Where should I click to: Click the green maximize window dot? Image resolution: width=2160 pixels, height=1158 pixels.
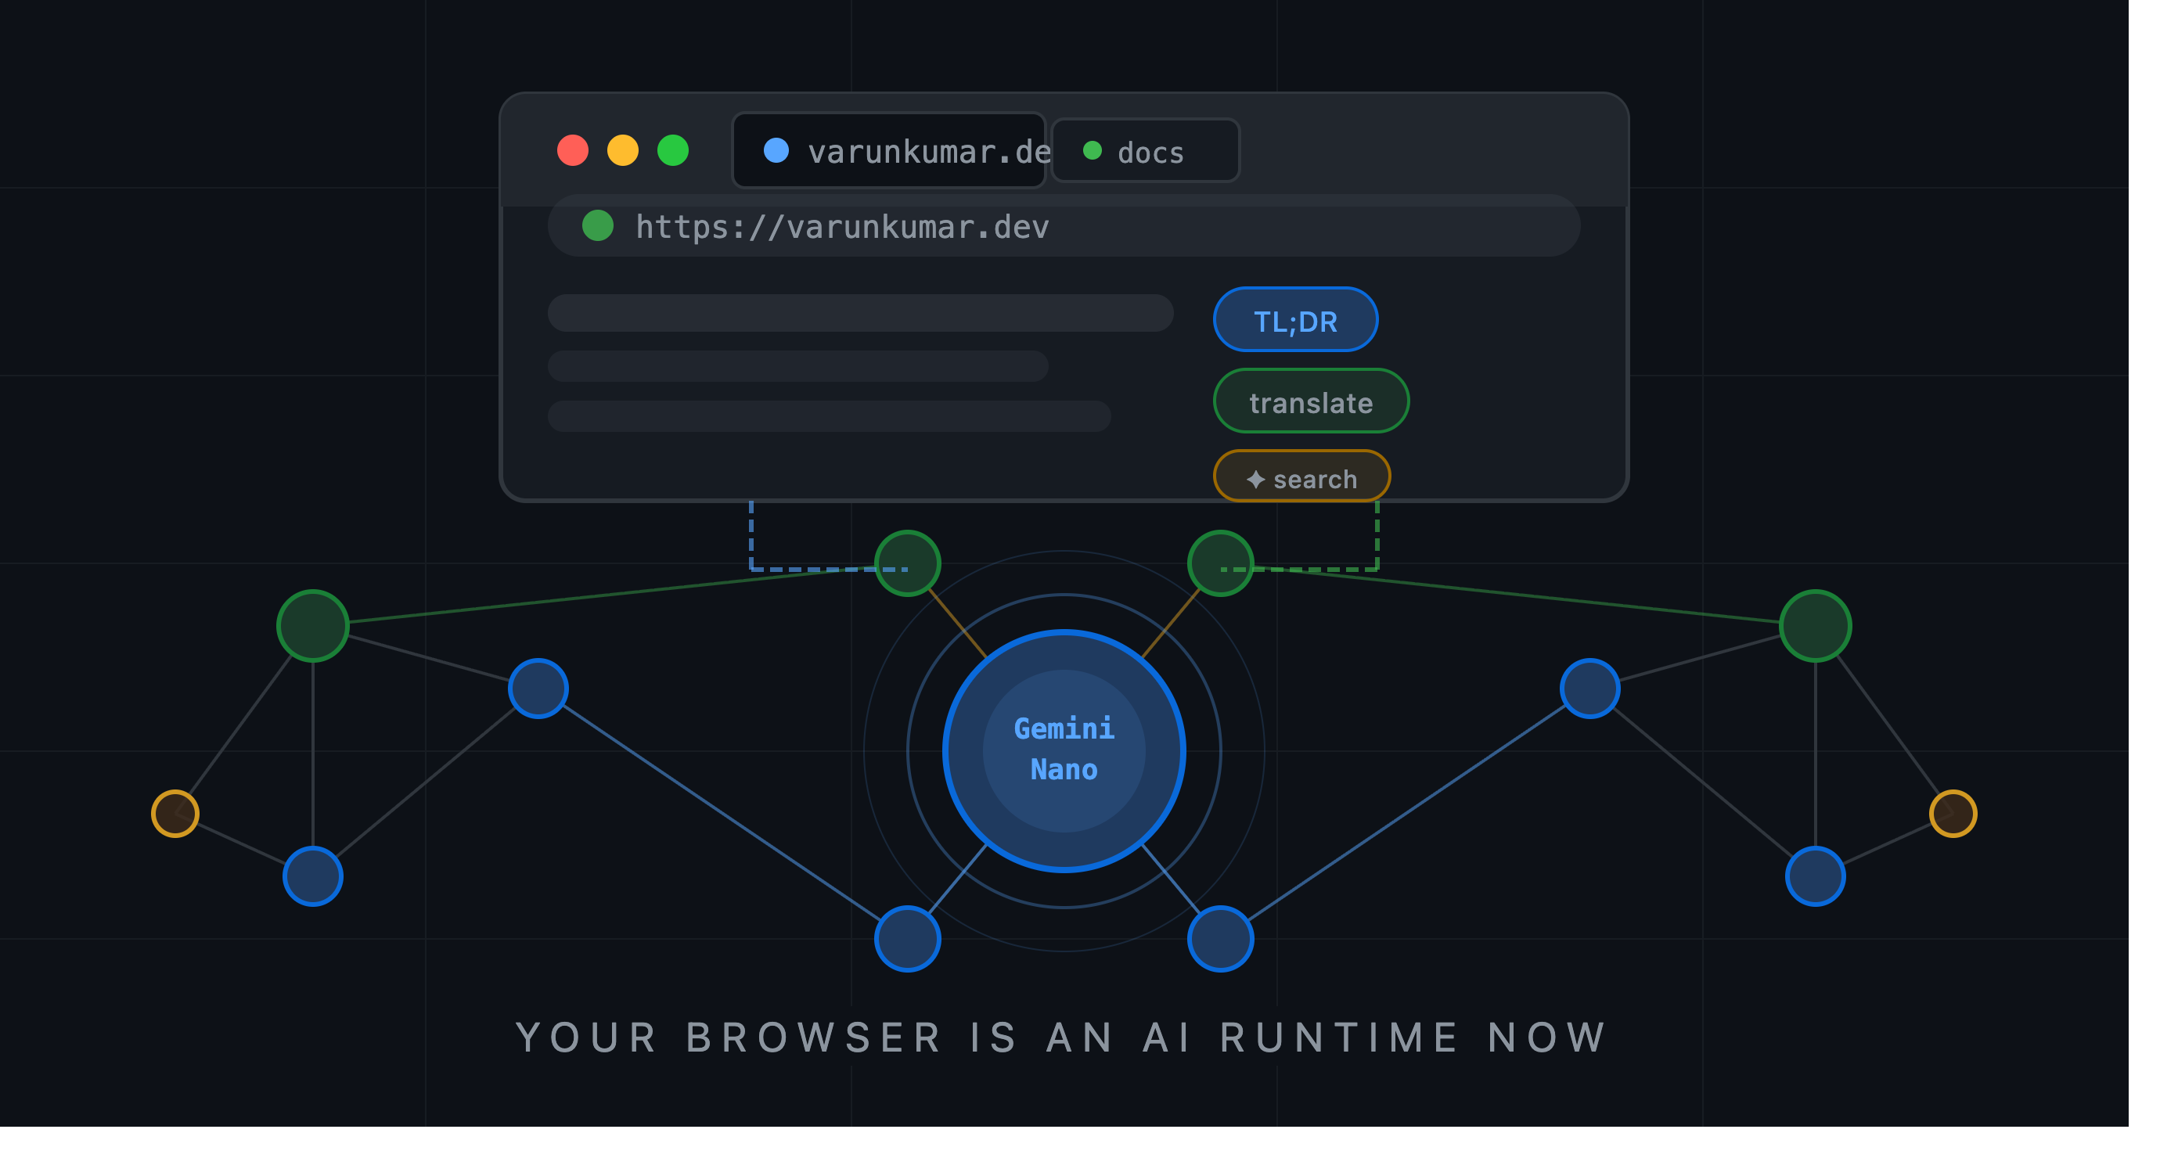click(x=673, y=151)
